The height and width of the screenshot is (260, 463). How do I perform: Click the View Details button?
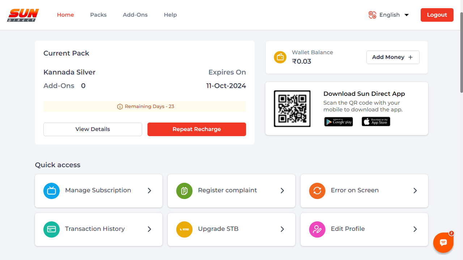93,129
